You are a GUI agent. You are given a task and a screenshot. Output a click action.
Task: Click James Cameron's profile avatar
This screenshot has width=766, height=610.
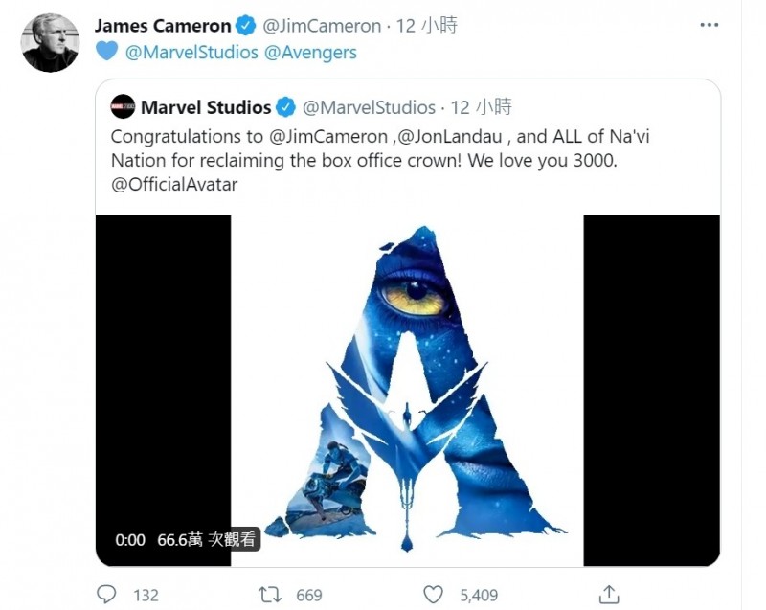click(x=50, y=43)
